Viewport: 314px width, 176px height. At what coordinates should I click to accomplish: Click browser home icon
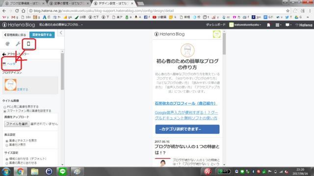(23, 11)
